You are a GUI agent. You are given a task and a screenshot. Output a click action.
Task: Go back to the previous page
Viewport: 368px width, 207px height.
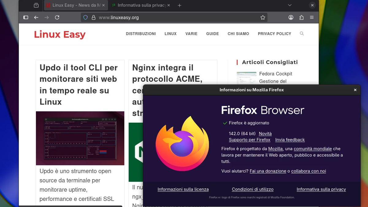coord(36,17)
